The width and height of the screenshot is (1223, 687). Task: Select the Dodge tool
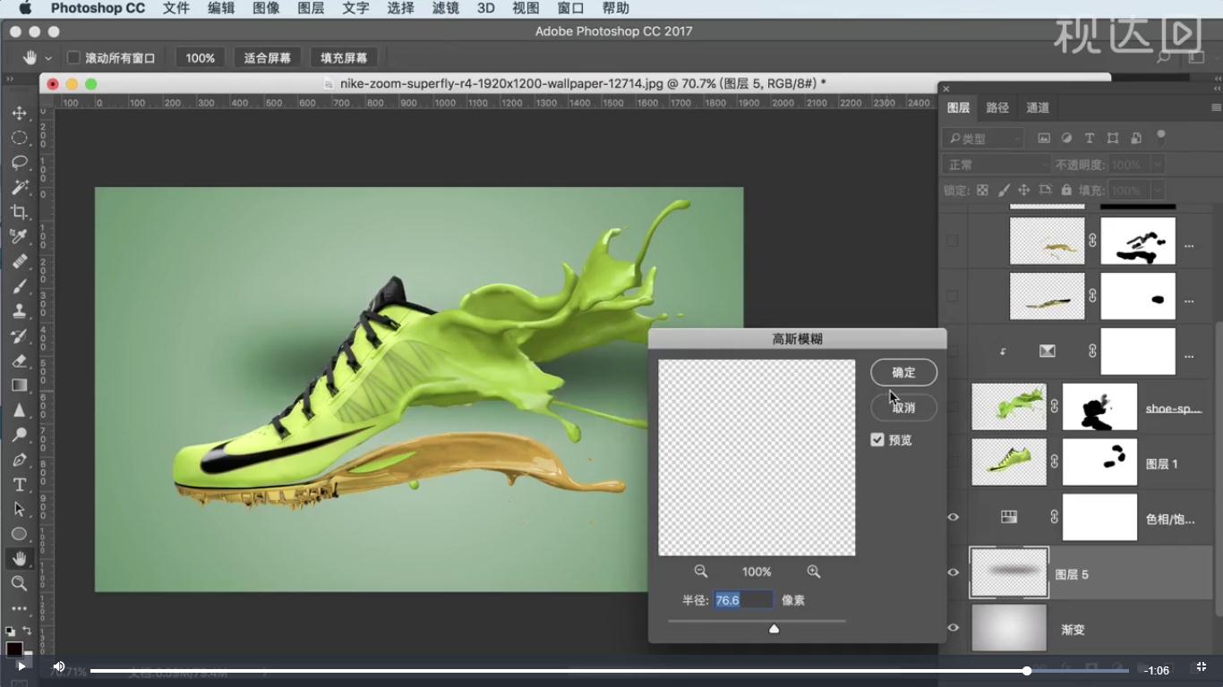pos(19,435)
